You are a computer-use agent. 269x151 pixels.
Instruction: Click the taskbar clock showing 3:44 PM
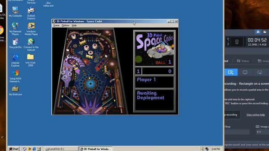[x=216, y=149]
